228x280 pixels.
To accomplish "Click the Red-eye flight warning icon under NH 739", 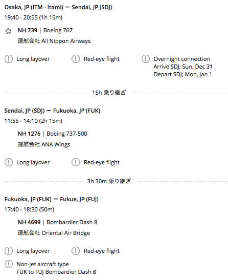I will 76,59.
